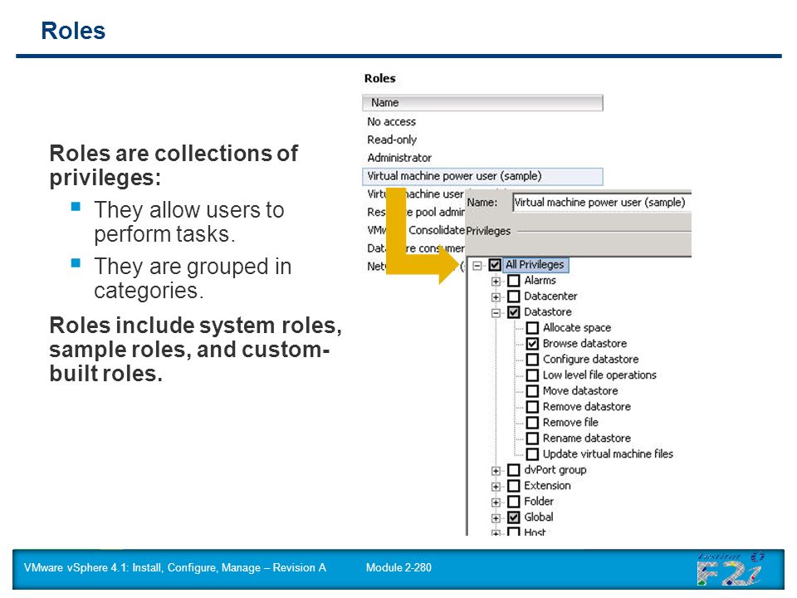
Task: Check the Rename datastore checkbox
Action: click(532, 439)
